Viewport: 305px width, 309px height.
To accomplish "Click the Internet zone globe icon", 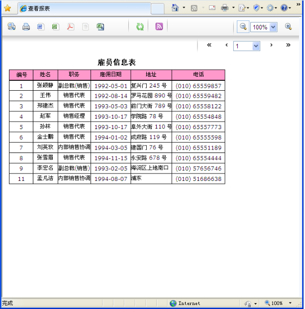I will [x=173, y=304].
